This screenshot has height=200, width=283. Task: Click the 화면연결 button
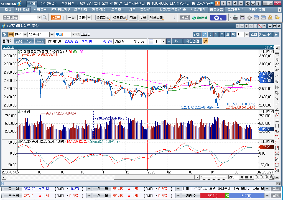point(193,41)
